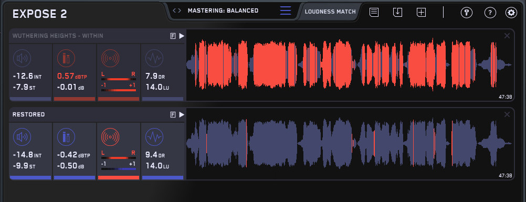Click inside the Restored blue waveform
The height and width of the screenshot is (202, 526).
pyautogui.click(x=349, y=143)
